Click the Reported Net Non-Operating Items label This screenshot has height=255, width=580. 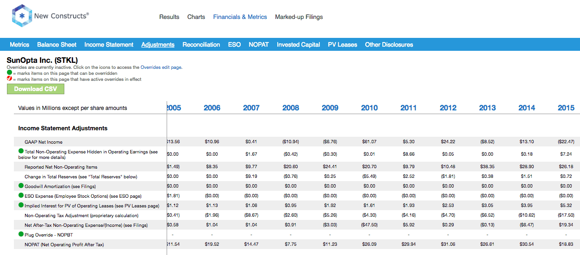(61, 167)
